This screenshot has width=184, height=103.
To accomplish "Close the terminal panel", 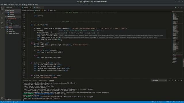I will [181, 80].
